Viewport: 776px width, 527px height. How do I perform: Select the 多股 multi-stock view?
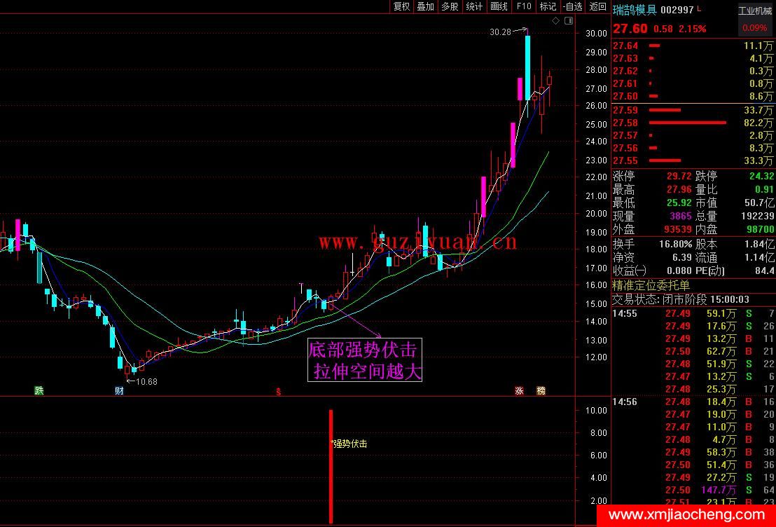tap(450, 6)
